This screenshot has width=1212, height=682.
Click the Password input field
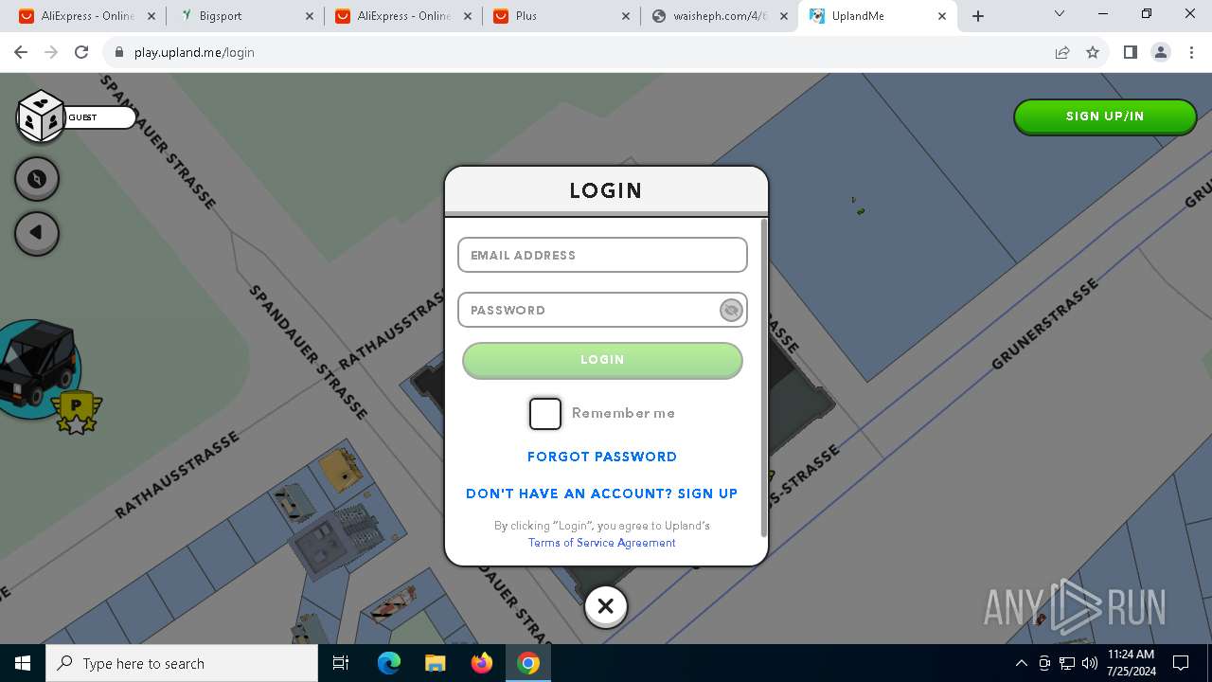(x=602, y=310)
